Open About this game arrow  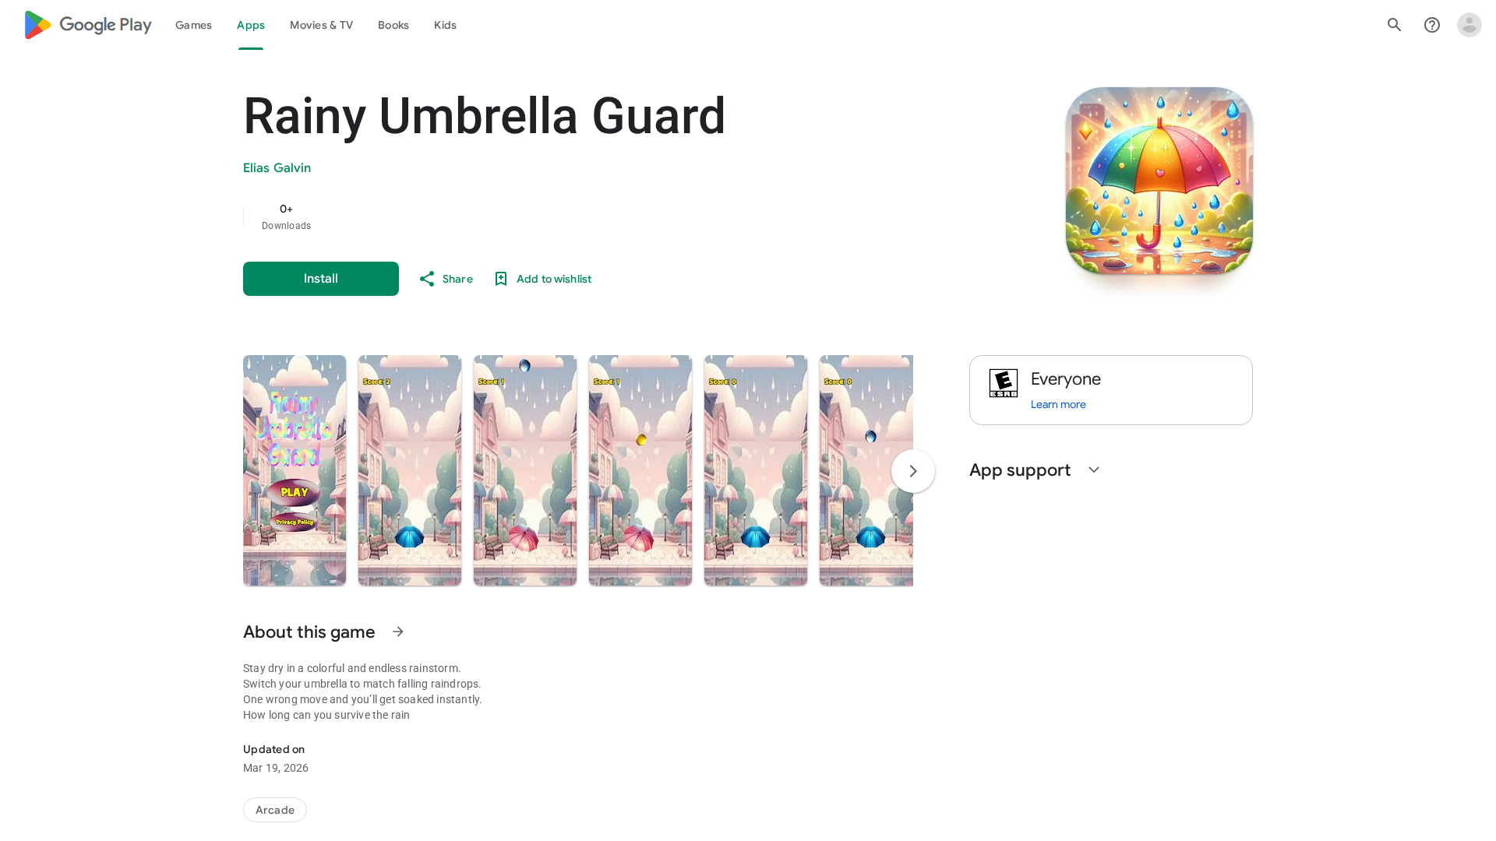[x=397, y=632]
